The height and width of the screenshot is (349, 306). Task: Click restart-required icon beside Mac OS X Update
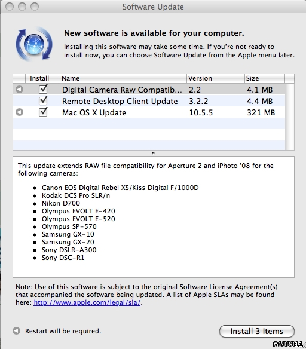coord(19,112)
